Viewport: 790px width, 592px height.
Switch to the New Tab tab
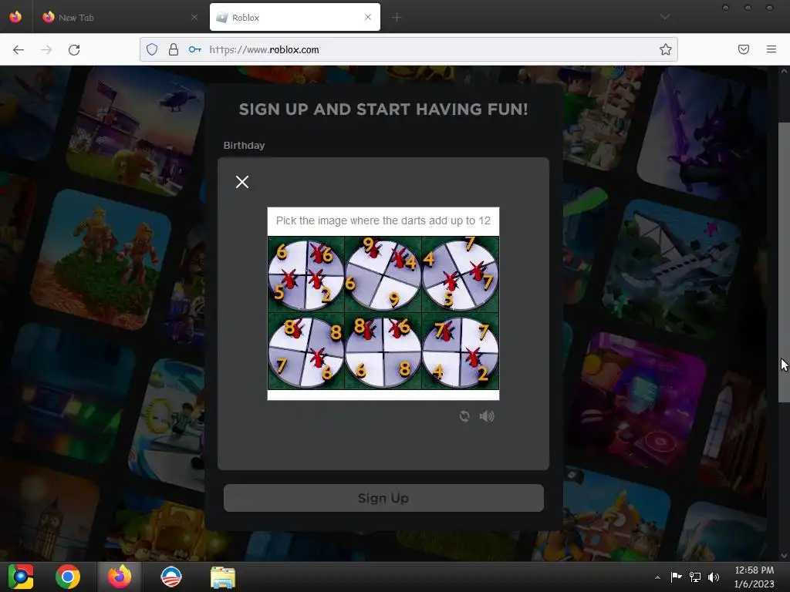point(120,17)
